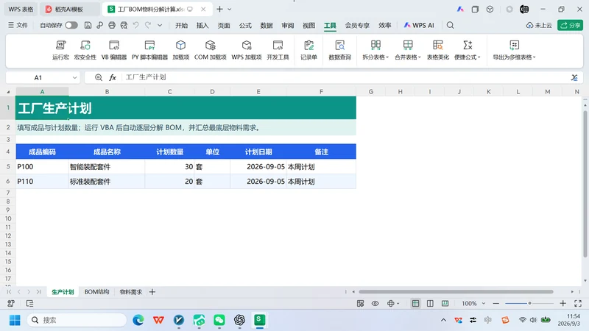Open the BOM结构 sheet tab

[x=96, y=291]
